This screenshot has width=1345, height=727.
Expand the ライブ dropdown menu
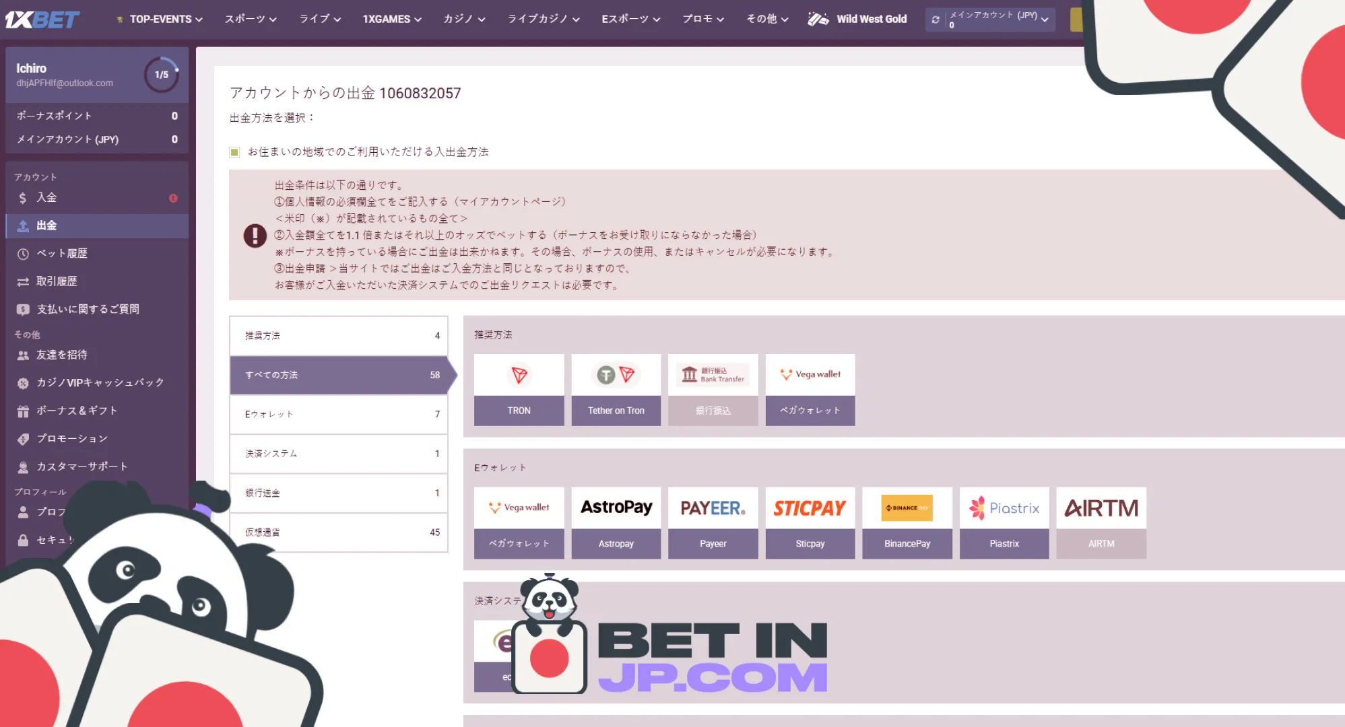pos(320,19)
